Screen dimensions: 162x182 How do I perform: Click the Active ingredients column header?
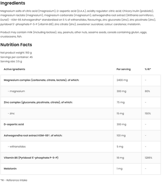click(14, 69)
